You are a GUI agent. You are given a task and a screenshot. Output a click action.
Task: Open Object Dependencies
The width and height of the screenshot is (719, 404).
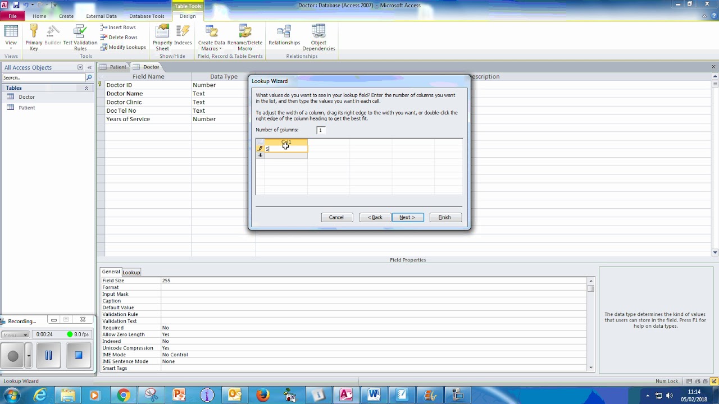point(318,37)
